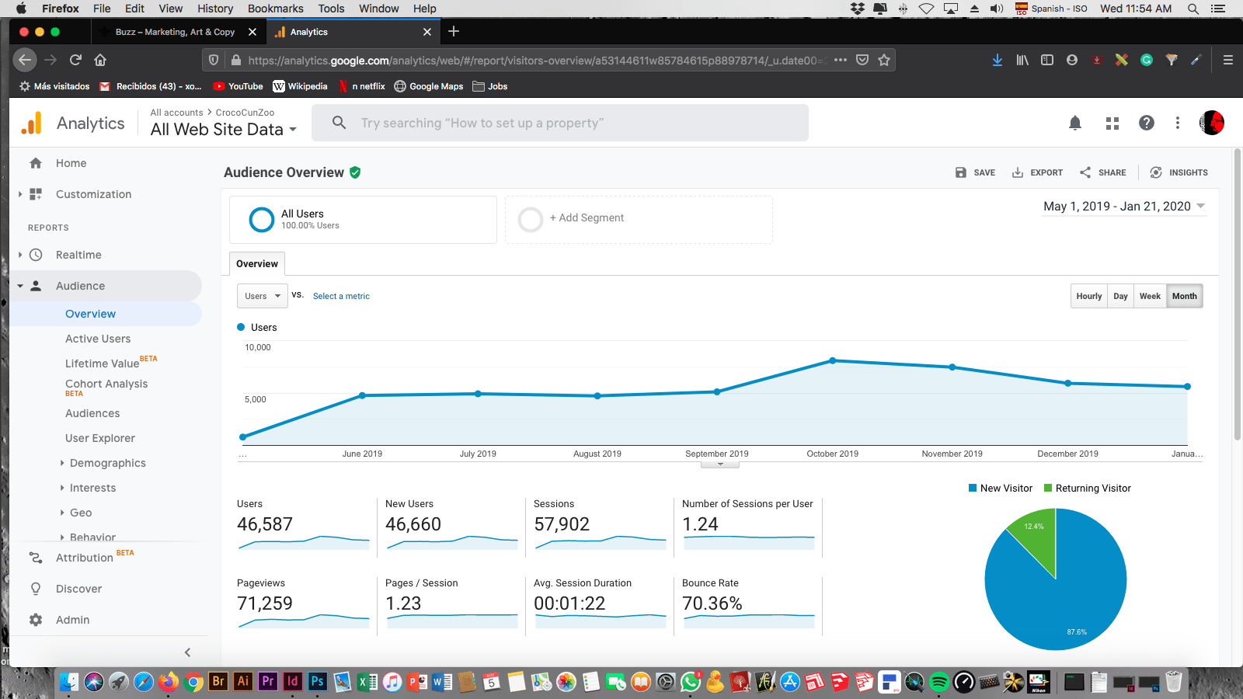Click the Admin gear icon
1243x699 pixels.
point(36,620)
